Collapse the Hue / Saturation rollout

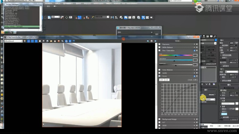pos(194,50)
